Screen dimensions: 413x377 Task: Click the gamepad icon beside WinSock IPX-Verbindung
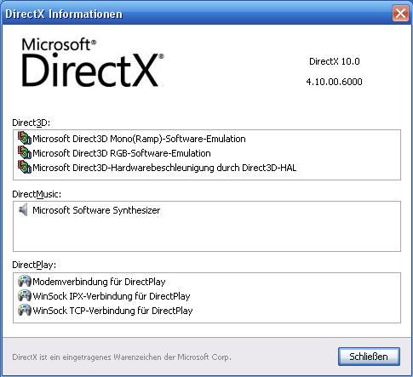[x=25, y=296]
